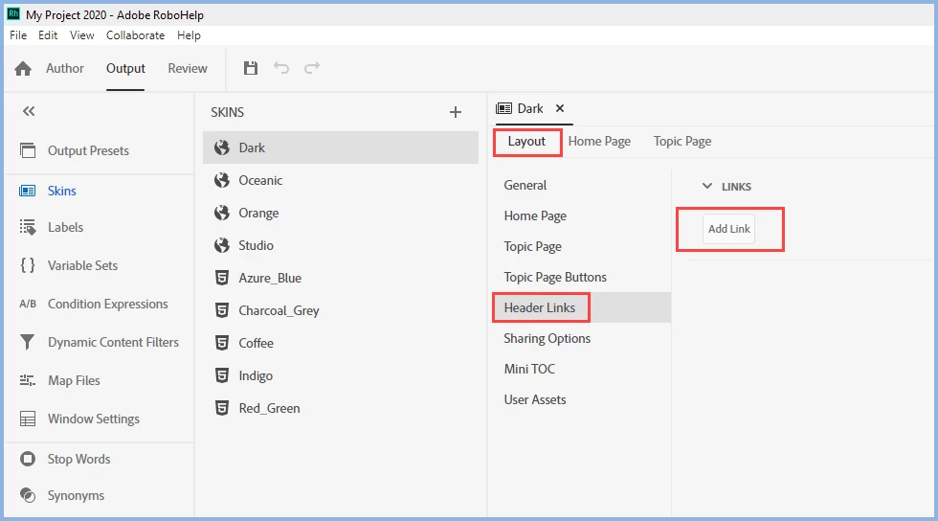Select the Coffee skin name
Image resolution: width=938 pixels, height=521 pixels.
(257, 343)
